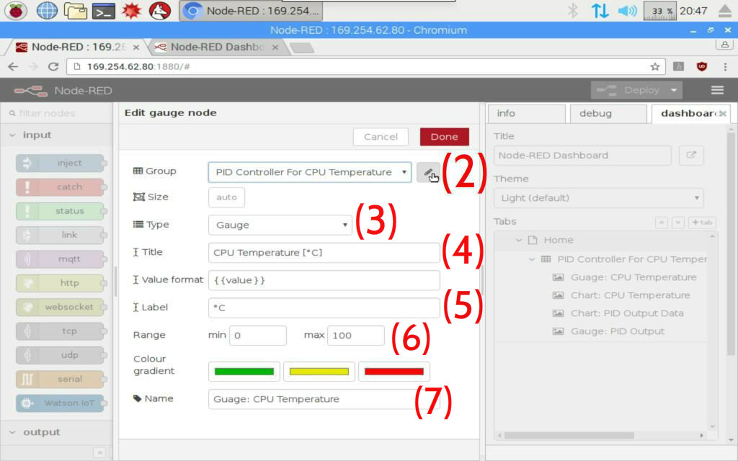Switch to Node-RED Dashboard browser tab
The height and width of the screenshot is (461, 738).
pos(216,47)
